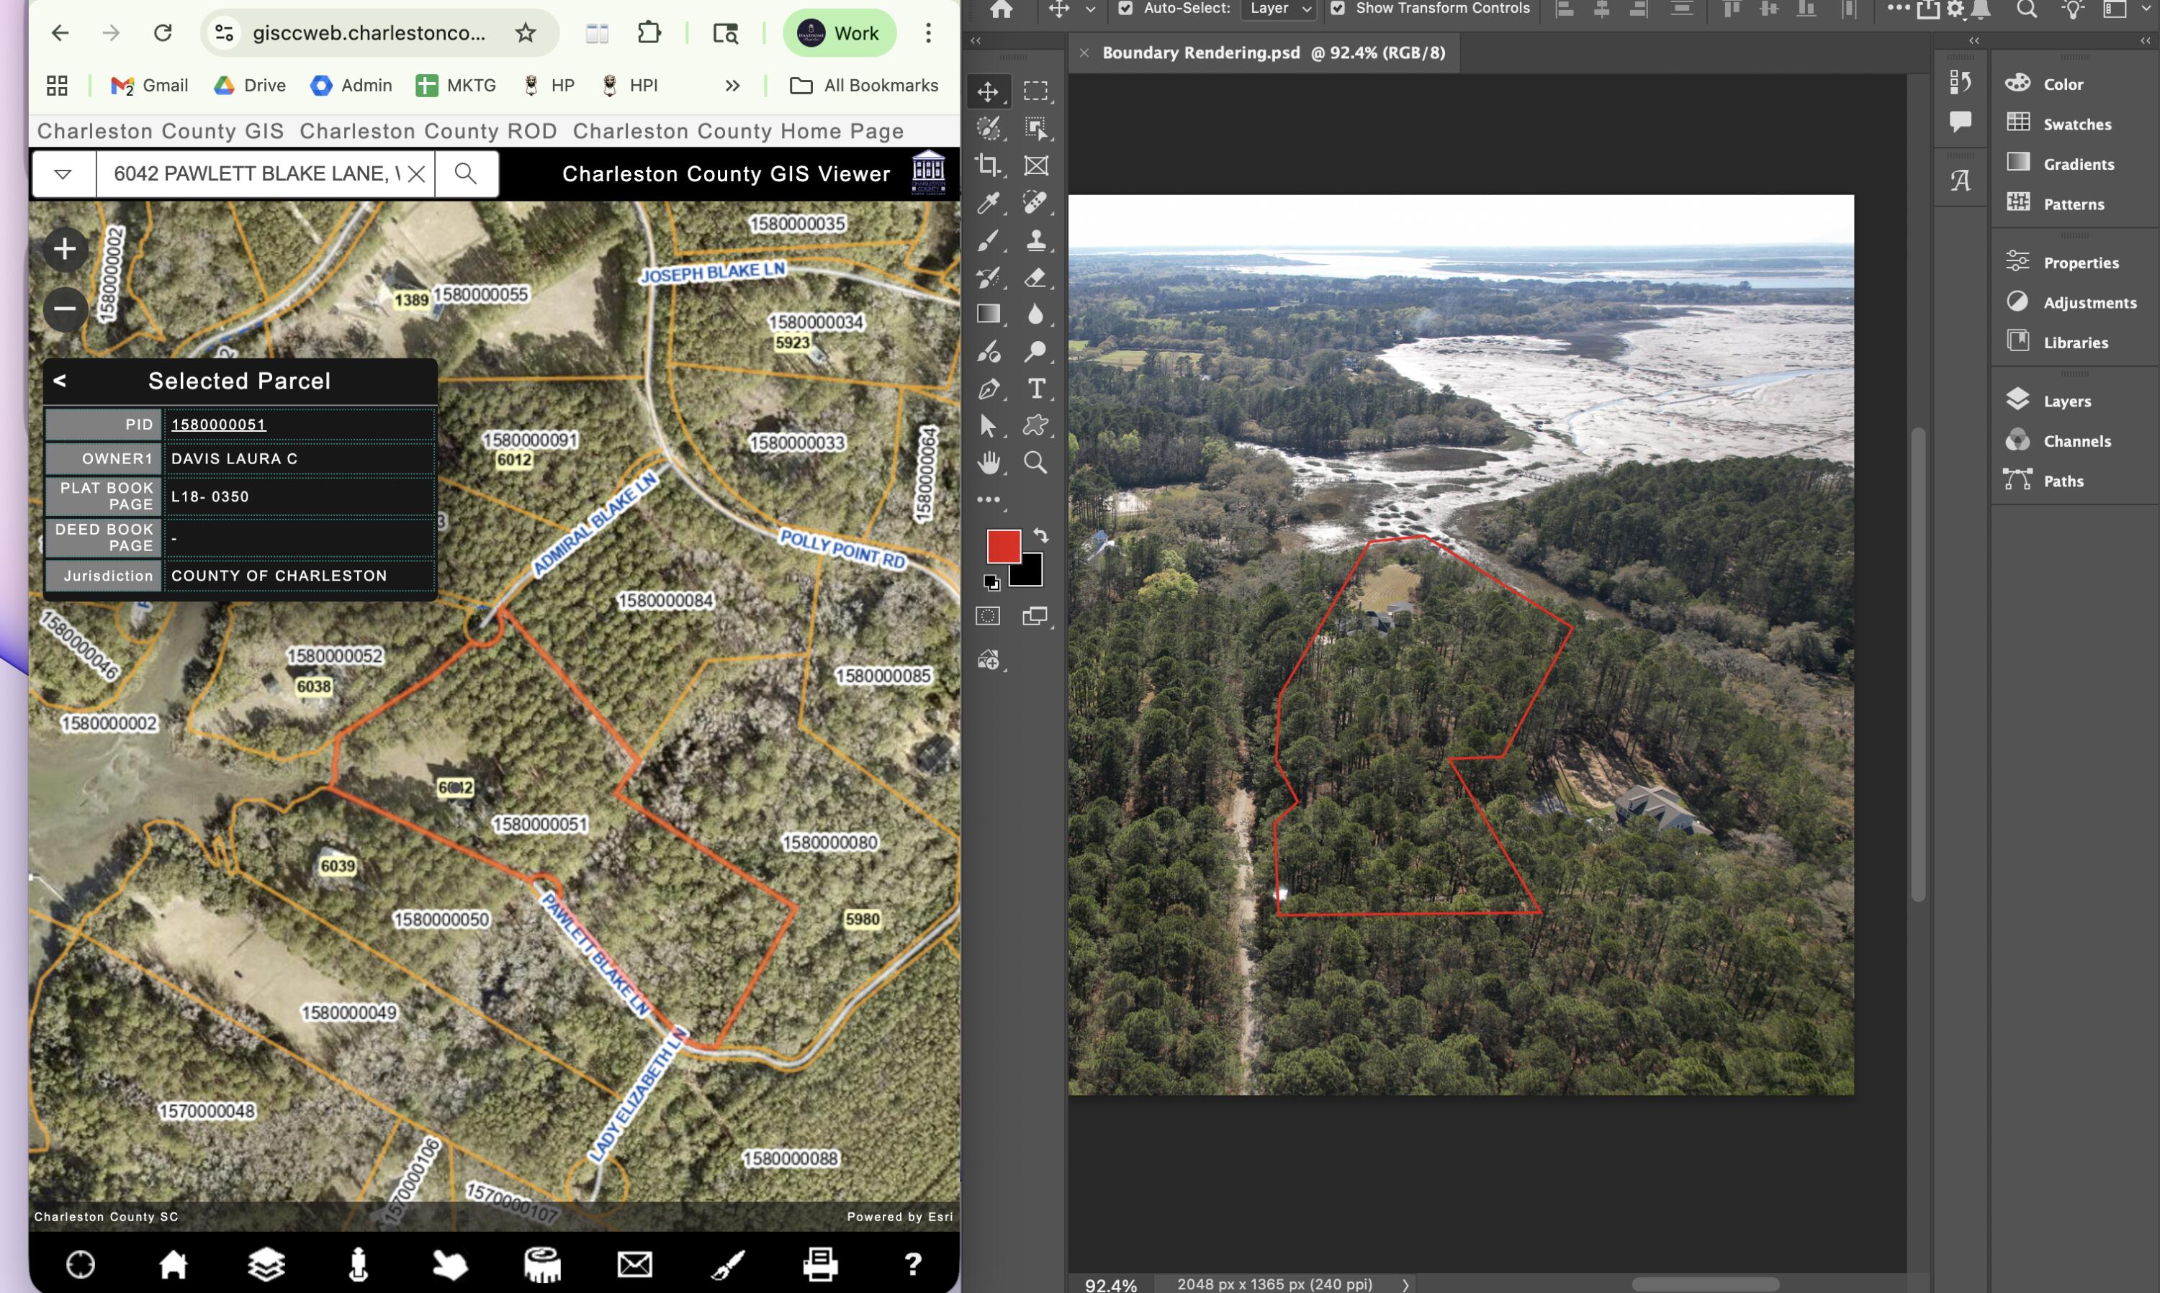Screen dimensions: 2160x1293
Task: Show hidden bookmarks with the chevron
Action: pyautogui.click(x=732, y=86)
